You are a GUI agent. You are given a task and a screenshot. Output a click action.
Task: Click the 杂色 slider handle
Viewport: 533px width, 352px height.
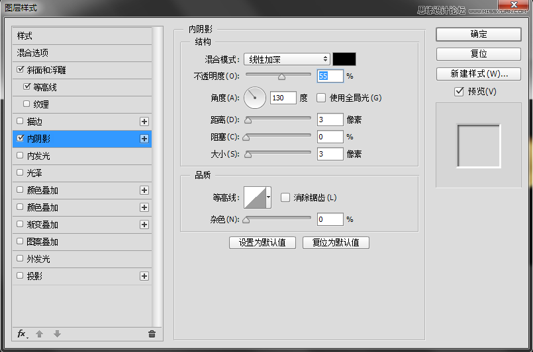tap(246, 220)
